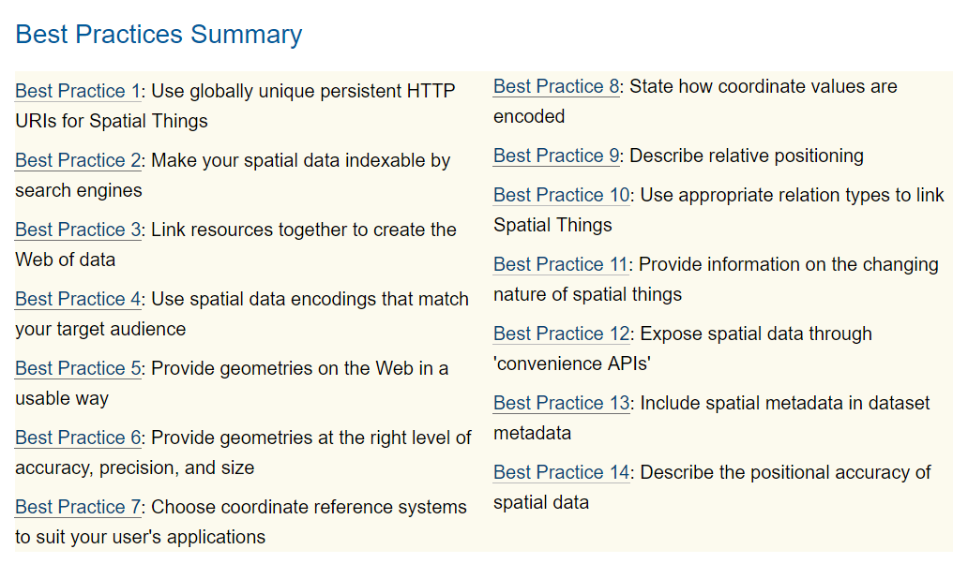Open Best Practice 7 on coordinate systems
968x564 pixels.
tap(77, 507)
